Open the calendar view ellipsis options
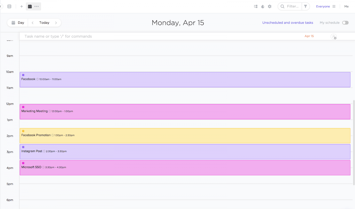This screenshot has width=355, height=209. 37,6
